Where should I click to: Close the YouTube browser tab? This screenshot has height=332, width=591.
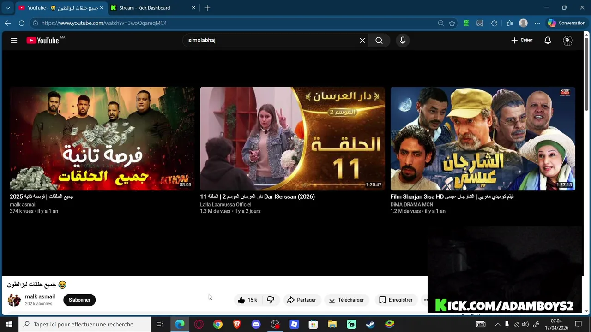pyautogui.click(x=102, y=8)
